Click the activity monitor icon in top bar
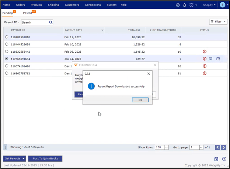Viewport: 230px width, 169px height. tap(178, 5)
